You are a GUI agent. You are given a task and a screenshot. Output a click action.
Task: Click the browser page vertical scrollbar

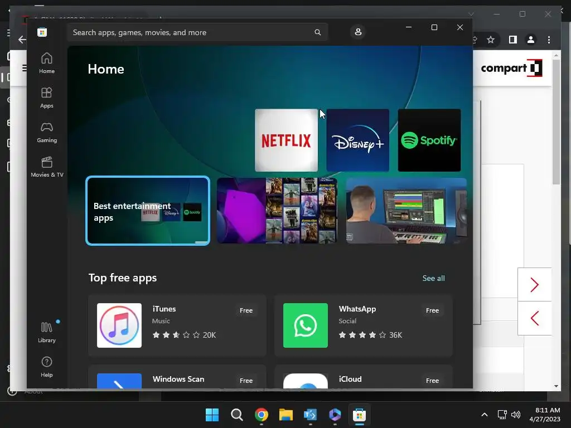556,121
